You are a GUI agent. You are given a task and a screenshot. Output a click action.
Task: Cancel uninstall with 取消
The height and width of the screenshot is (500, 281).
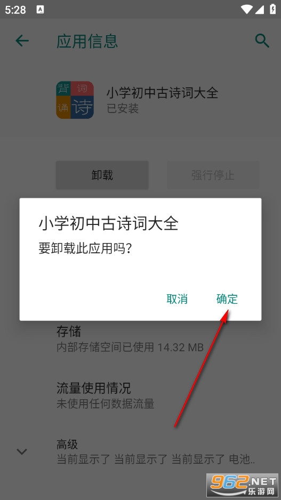pos(177,299)
